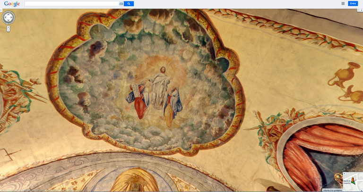Click the Pegman on the mini map
This screenshot has height=192, width=363.
point(353,180)
